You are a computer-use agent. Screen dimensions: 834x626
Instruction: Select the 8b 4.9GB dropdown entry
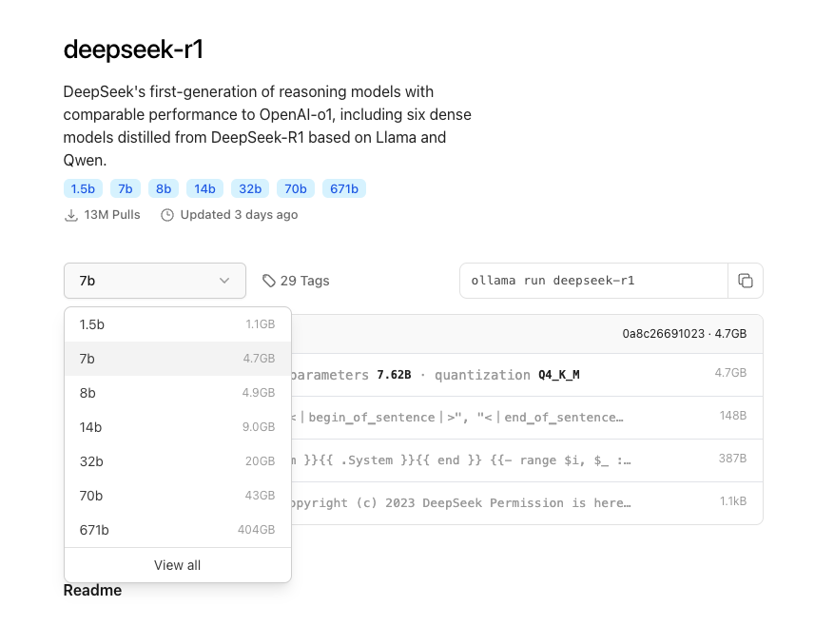[x=178, y=393]
